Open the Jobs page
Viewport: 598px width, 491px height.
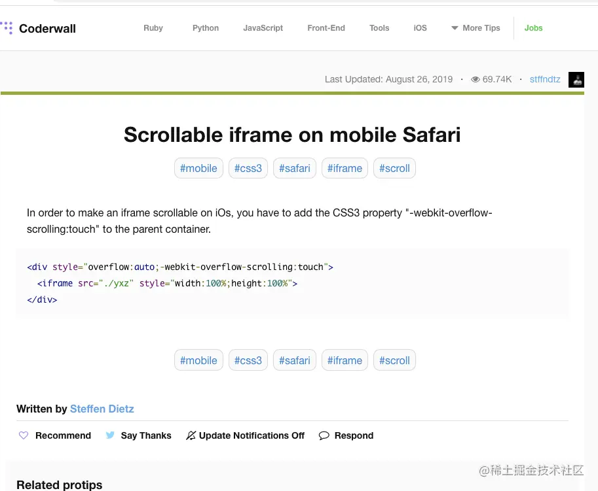point(533,27)
